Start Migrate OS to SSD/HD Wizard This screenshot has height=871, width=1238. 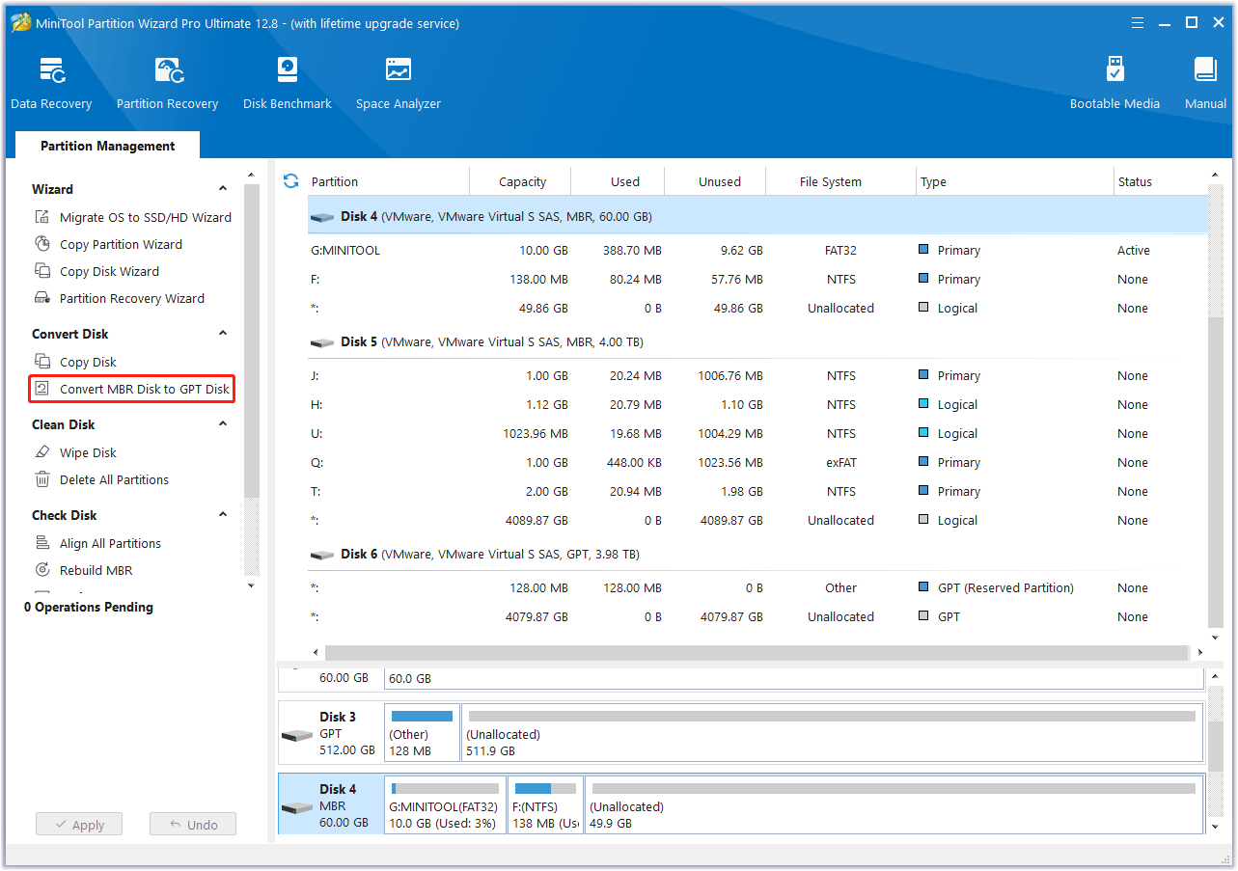(145, 217)
